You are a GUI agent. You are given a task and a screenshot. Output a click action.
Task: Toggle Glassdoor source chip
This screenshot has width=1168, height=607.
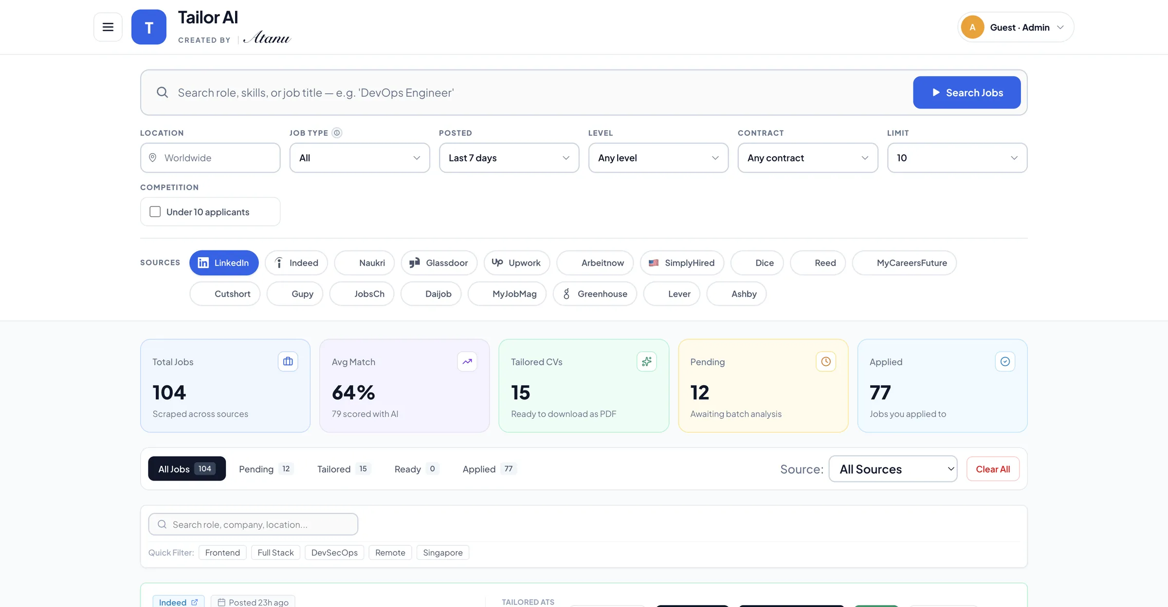pos(439,263)
